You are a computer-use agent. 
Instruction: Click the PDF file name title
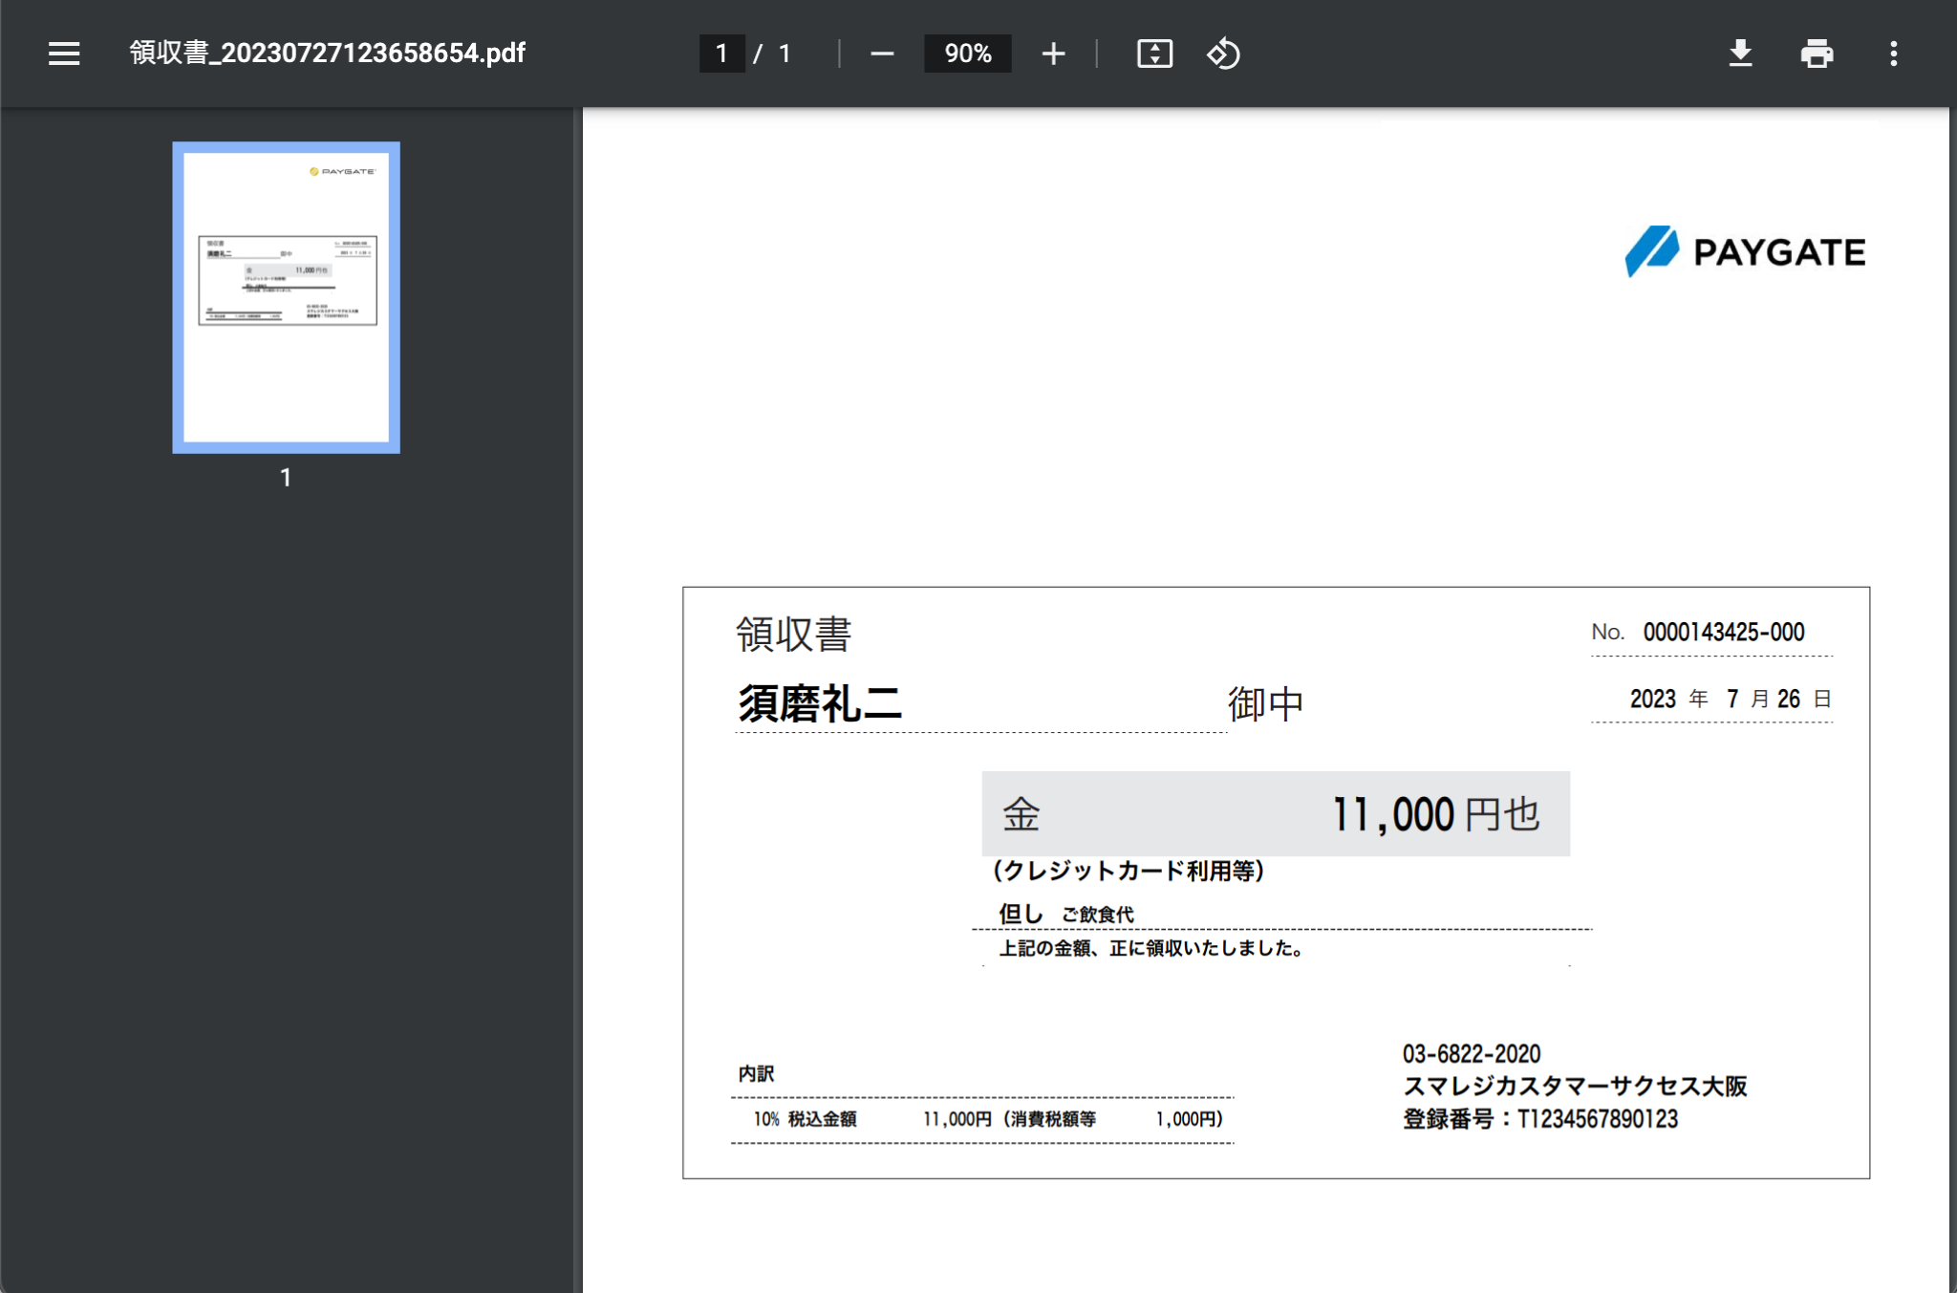pyautogui.click(x=327, y=53)
